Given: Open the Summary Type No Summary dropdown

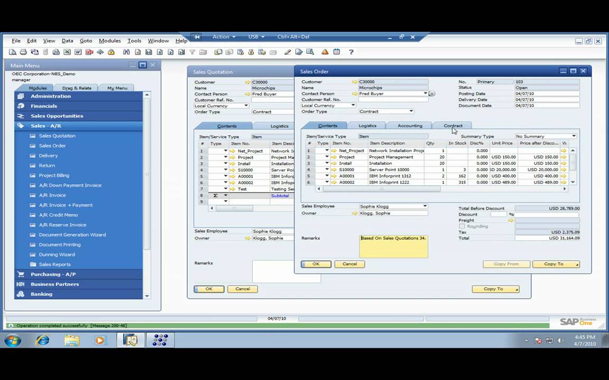Looking at the screenshot, I should pos(574,136).
